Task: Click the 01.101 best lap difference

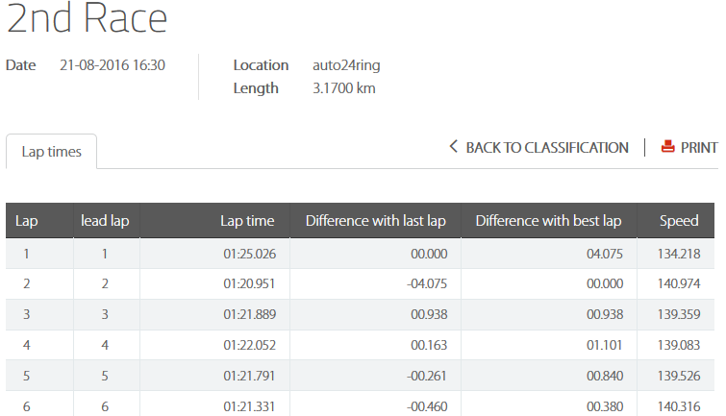Action: (x=605, y=345)
